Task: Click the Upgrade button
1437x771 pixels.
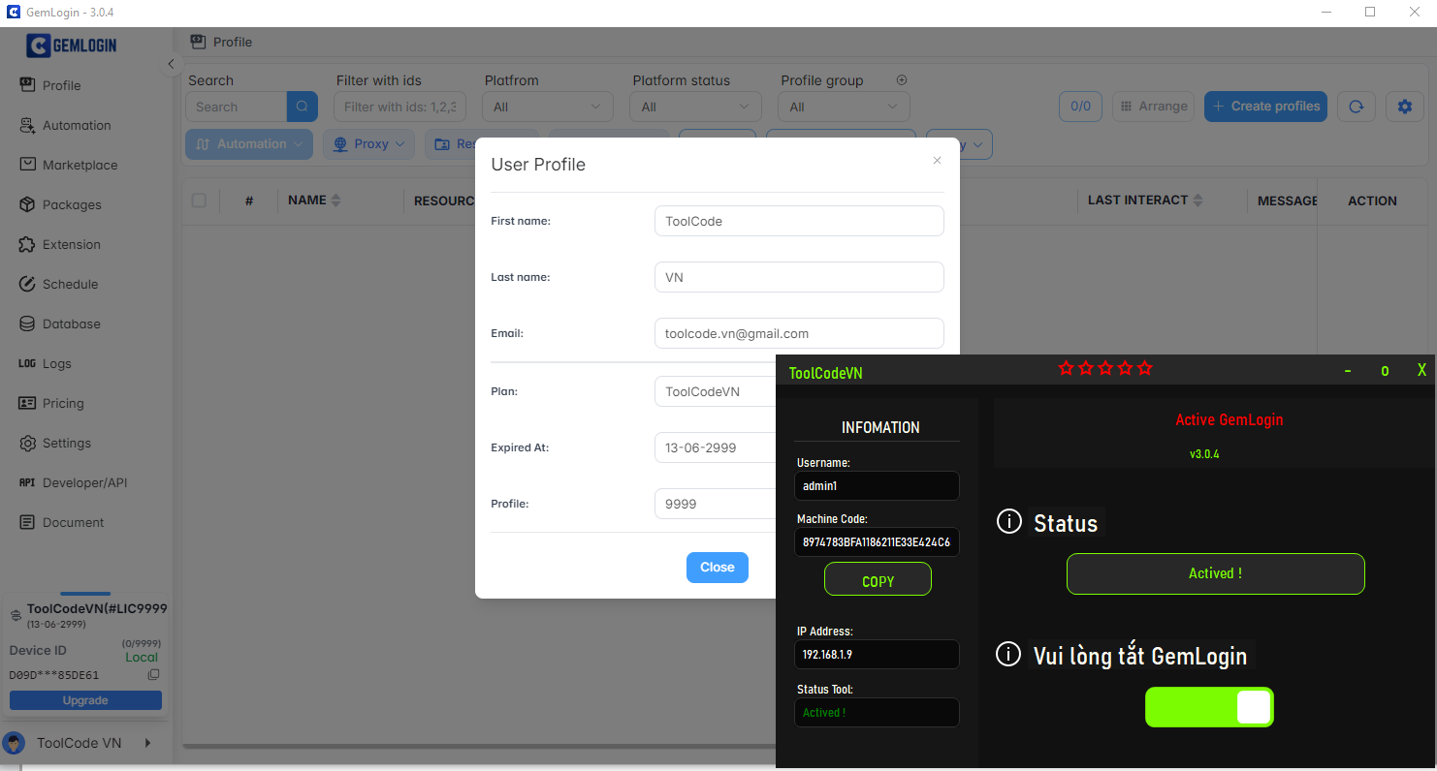Action: pyautogui.click(x=85, y=700)
